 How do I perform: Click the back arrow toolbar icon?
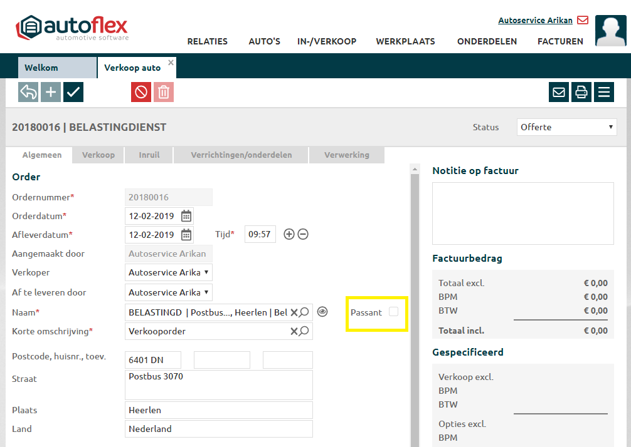(28, 92)
